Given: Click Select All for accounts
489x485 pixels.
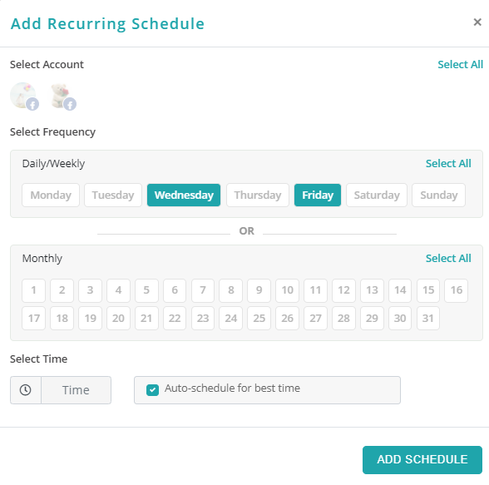Looking at the screenshot, I should tap(461, 64).
